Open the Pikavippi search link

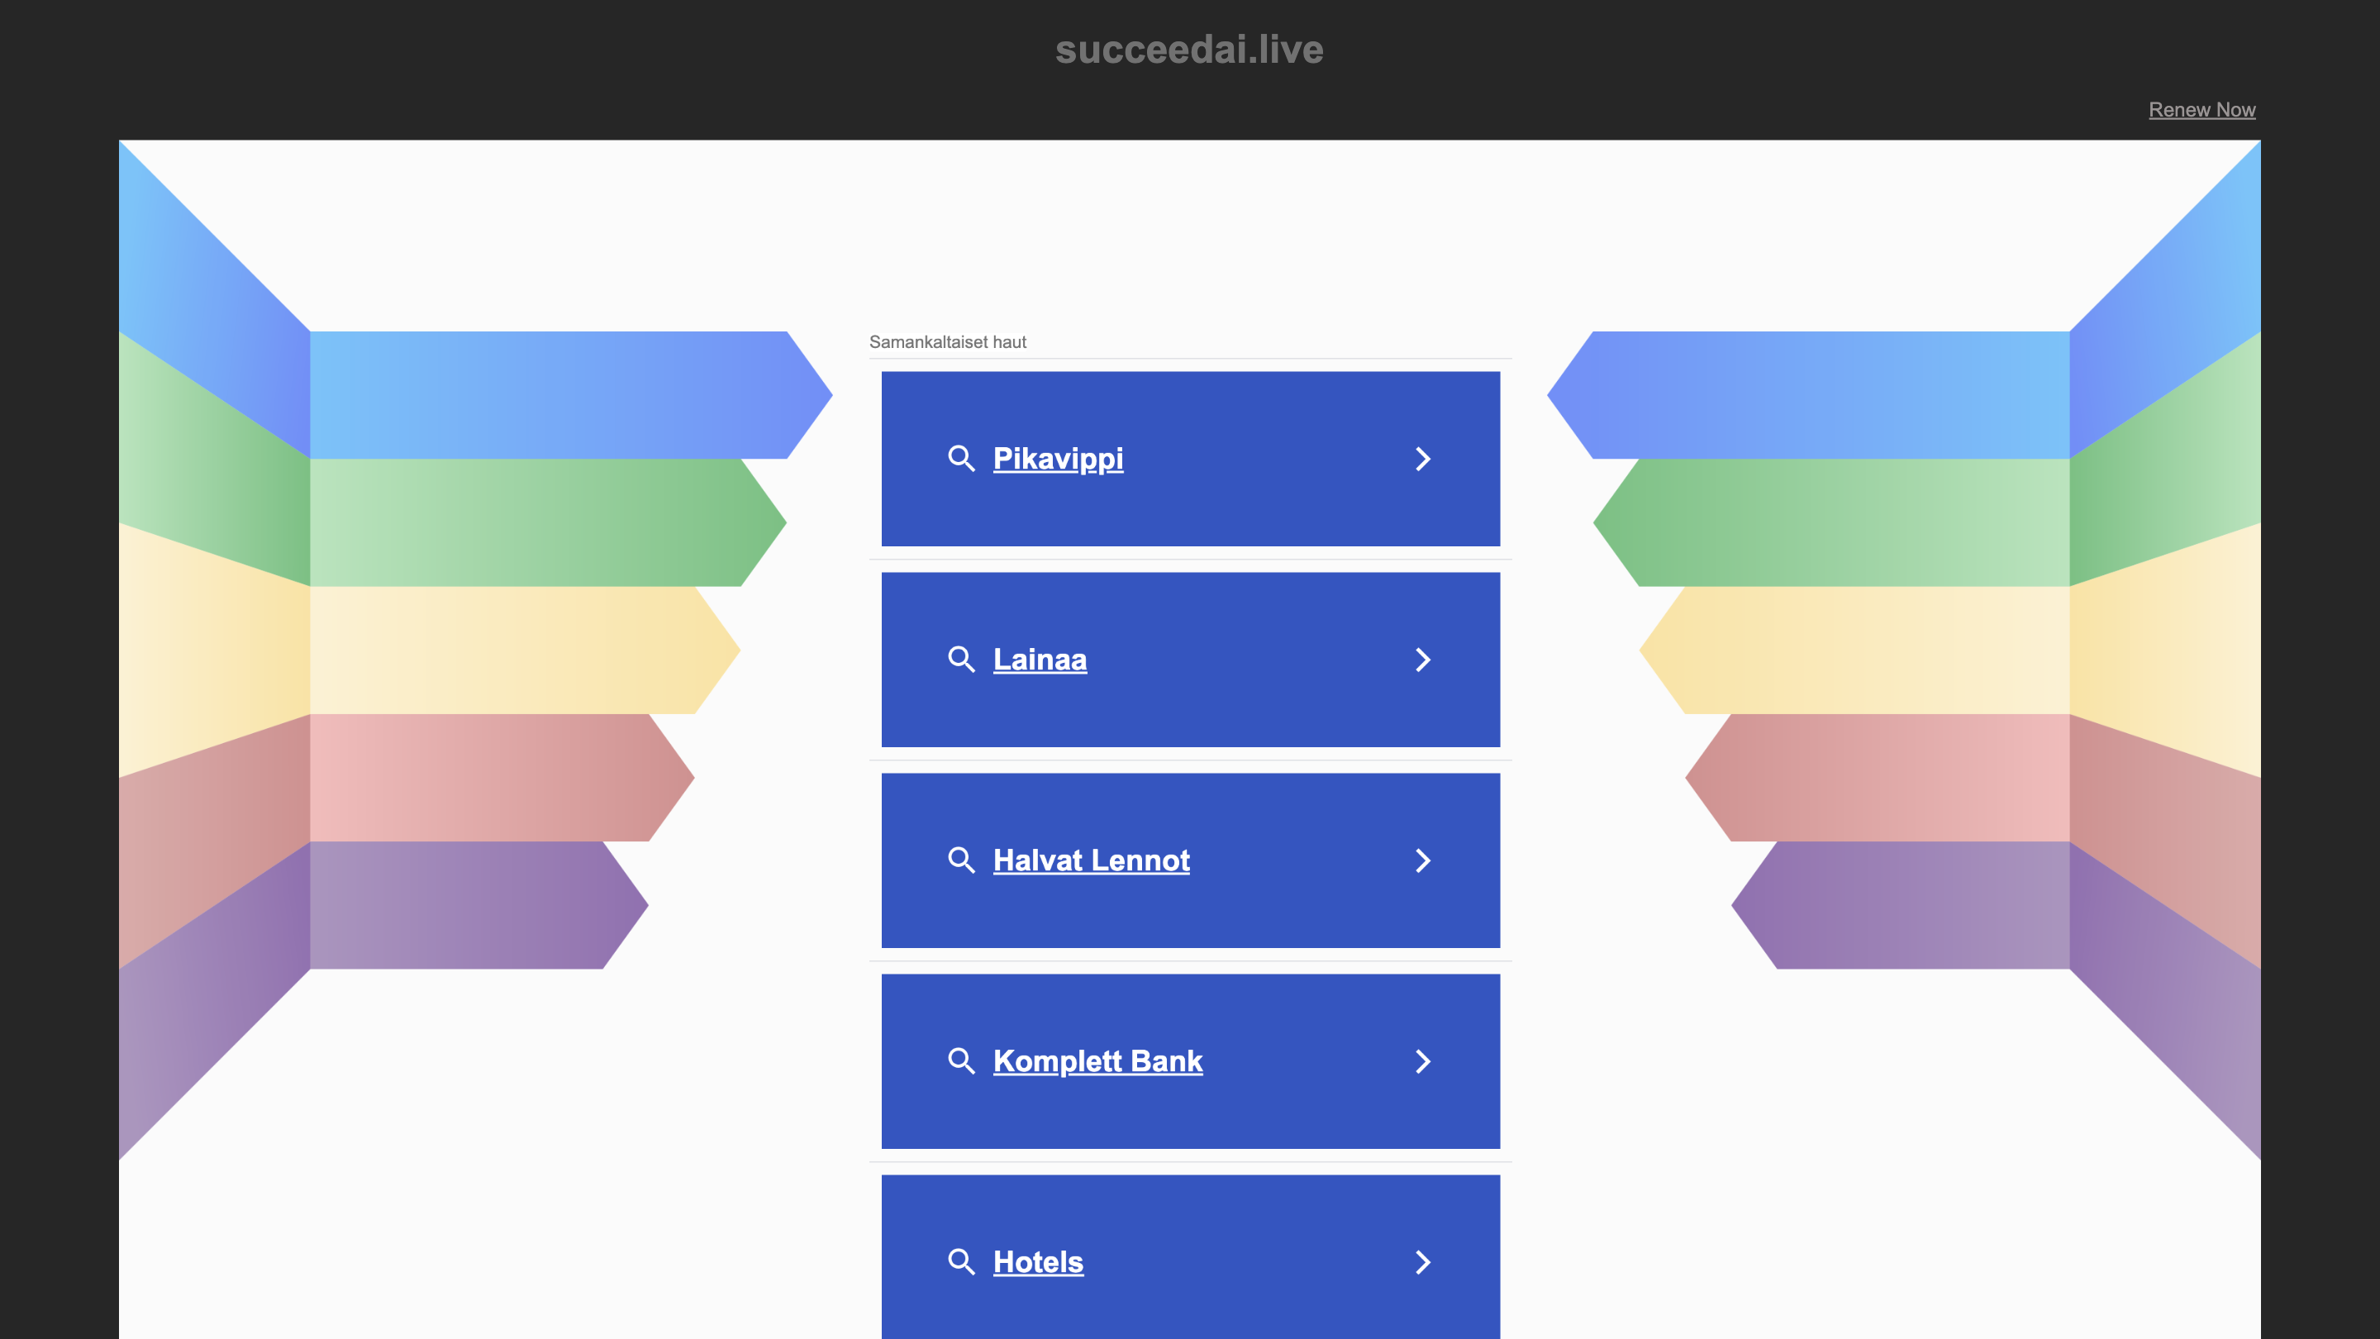tap(1057, 459)
